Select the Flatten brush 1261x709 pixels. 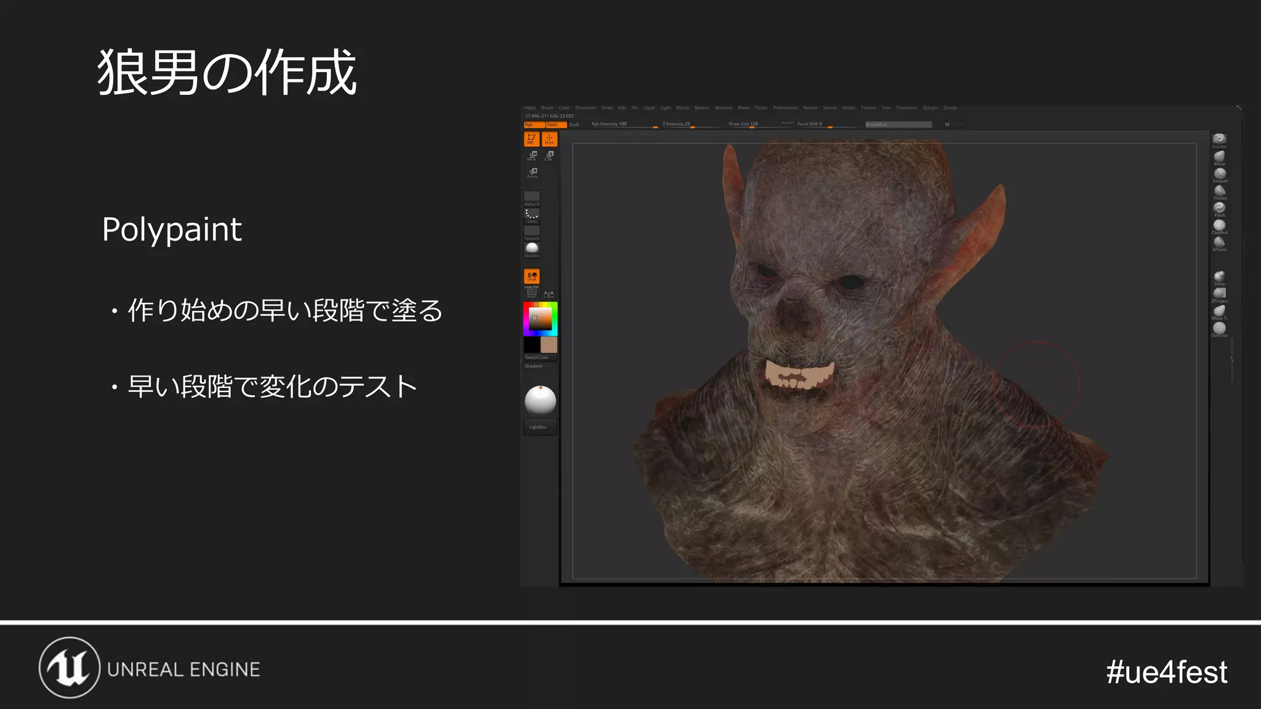coord(1219,192)
